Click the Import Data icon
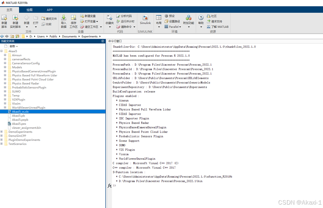This screenshot has height=208, width=323. coord(63,18)
